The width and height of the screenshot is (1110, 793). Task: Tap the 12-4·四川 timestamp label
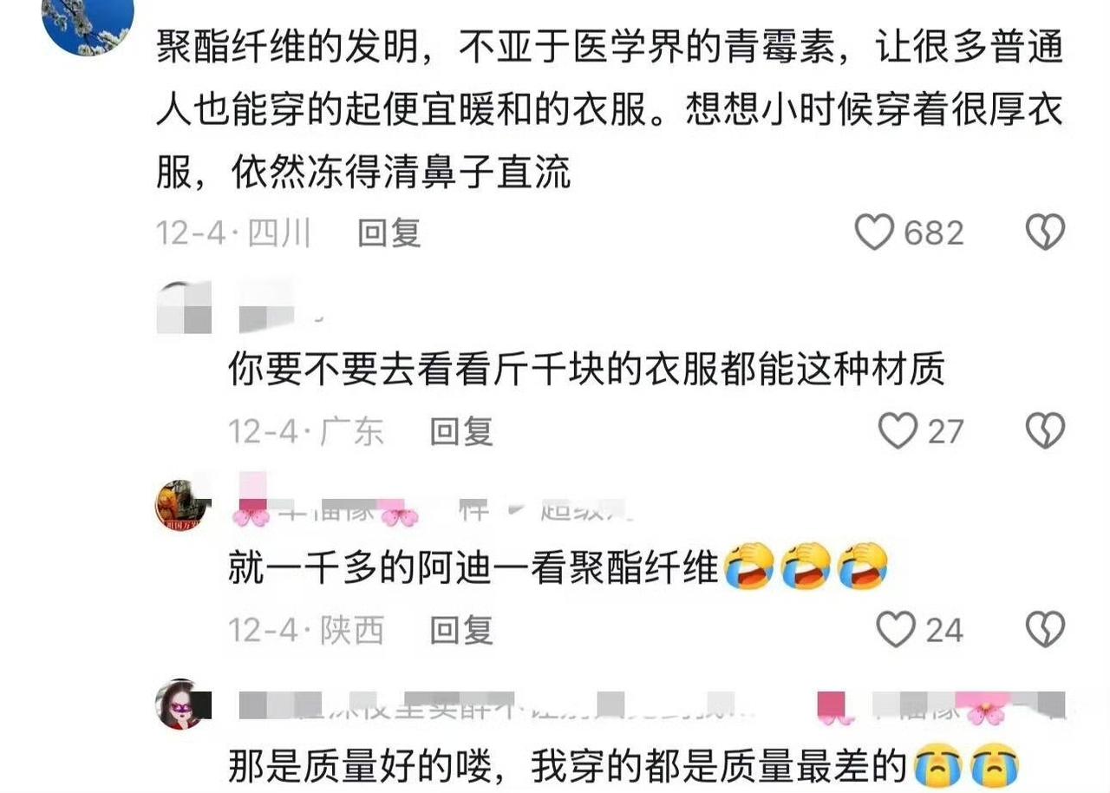point(233,233)
